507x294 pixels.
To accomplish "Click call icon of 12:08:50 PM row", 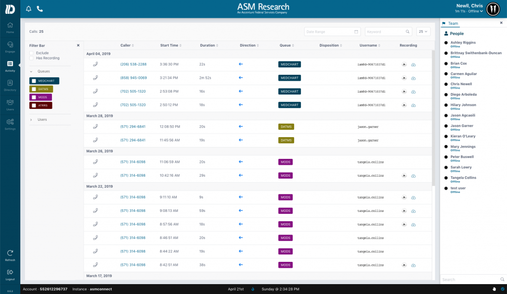I will [96, 127].
